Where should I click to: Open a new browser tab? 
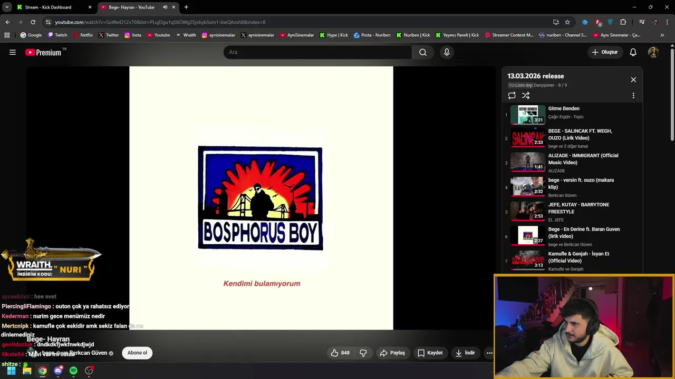coord(186,7)
